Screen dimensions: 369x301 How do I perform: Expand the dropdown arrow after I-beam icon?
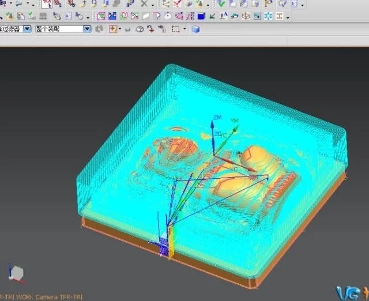click(x=287, y=17)
